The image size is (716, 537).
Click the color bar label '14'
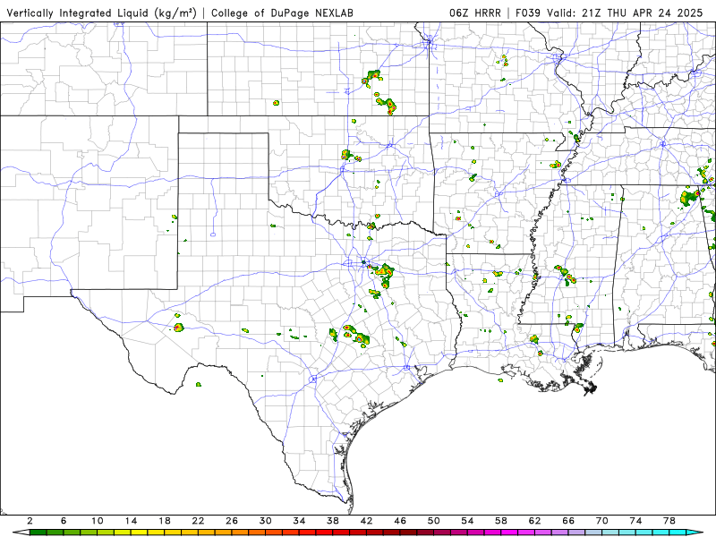tap(131, 521)
